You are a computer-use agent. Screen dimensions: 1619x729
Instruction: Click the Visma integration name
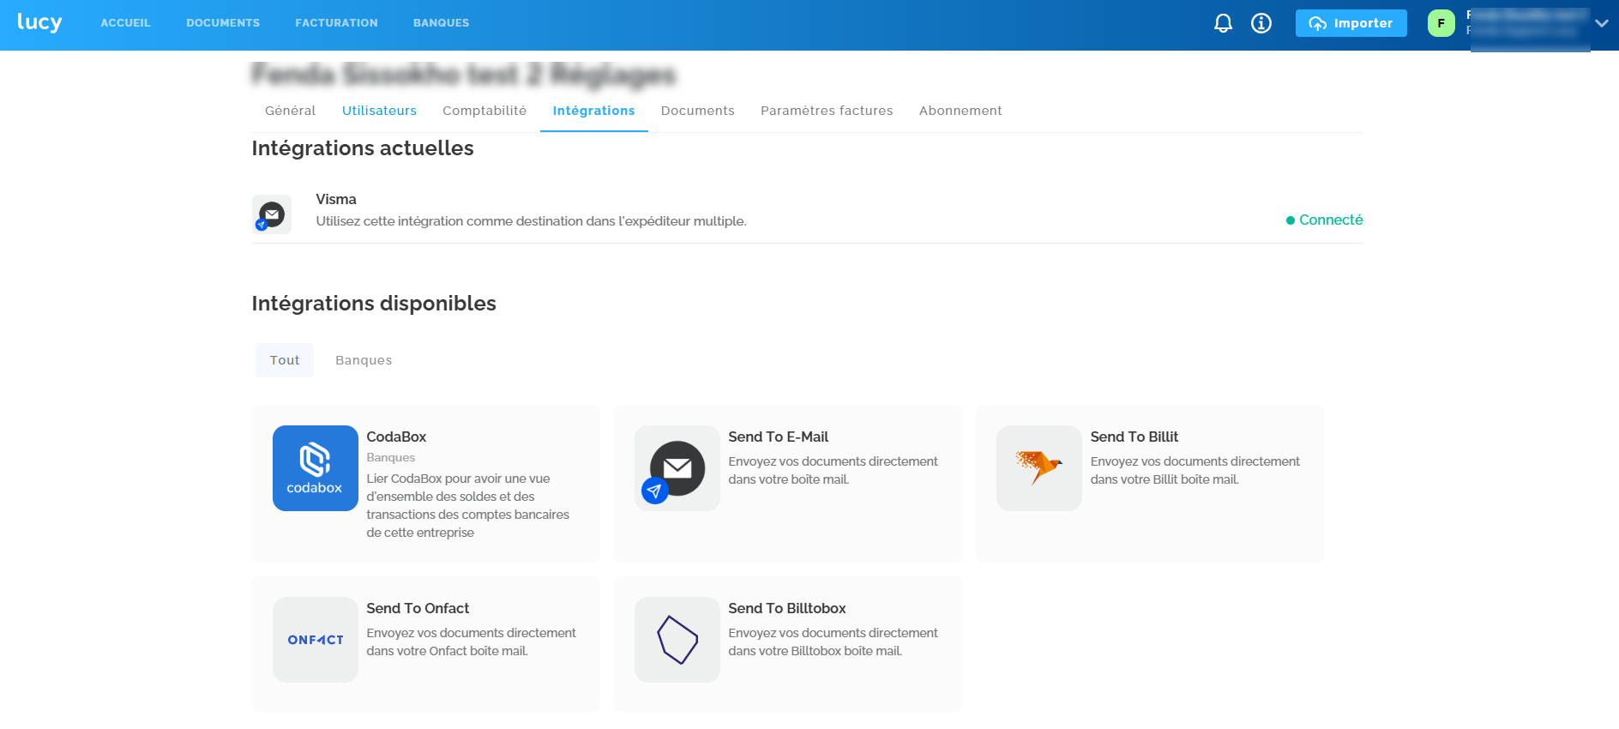[336, 199]
